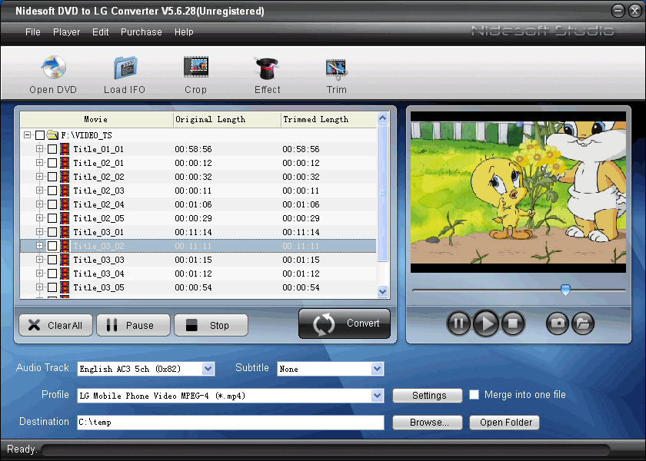
Task: Stop the preview player playback
Action: (513, 323)
